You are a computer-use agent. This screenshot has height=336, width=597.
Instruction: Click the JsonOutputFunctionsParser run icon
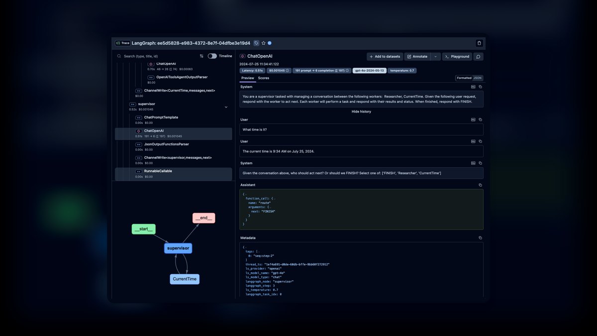(x=139, y=144)
